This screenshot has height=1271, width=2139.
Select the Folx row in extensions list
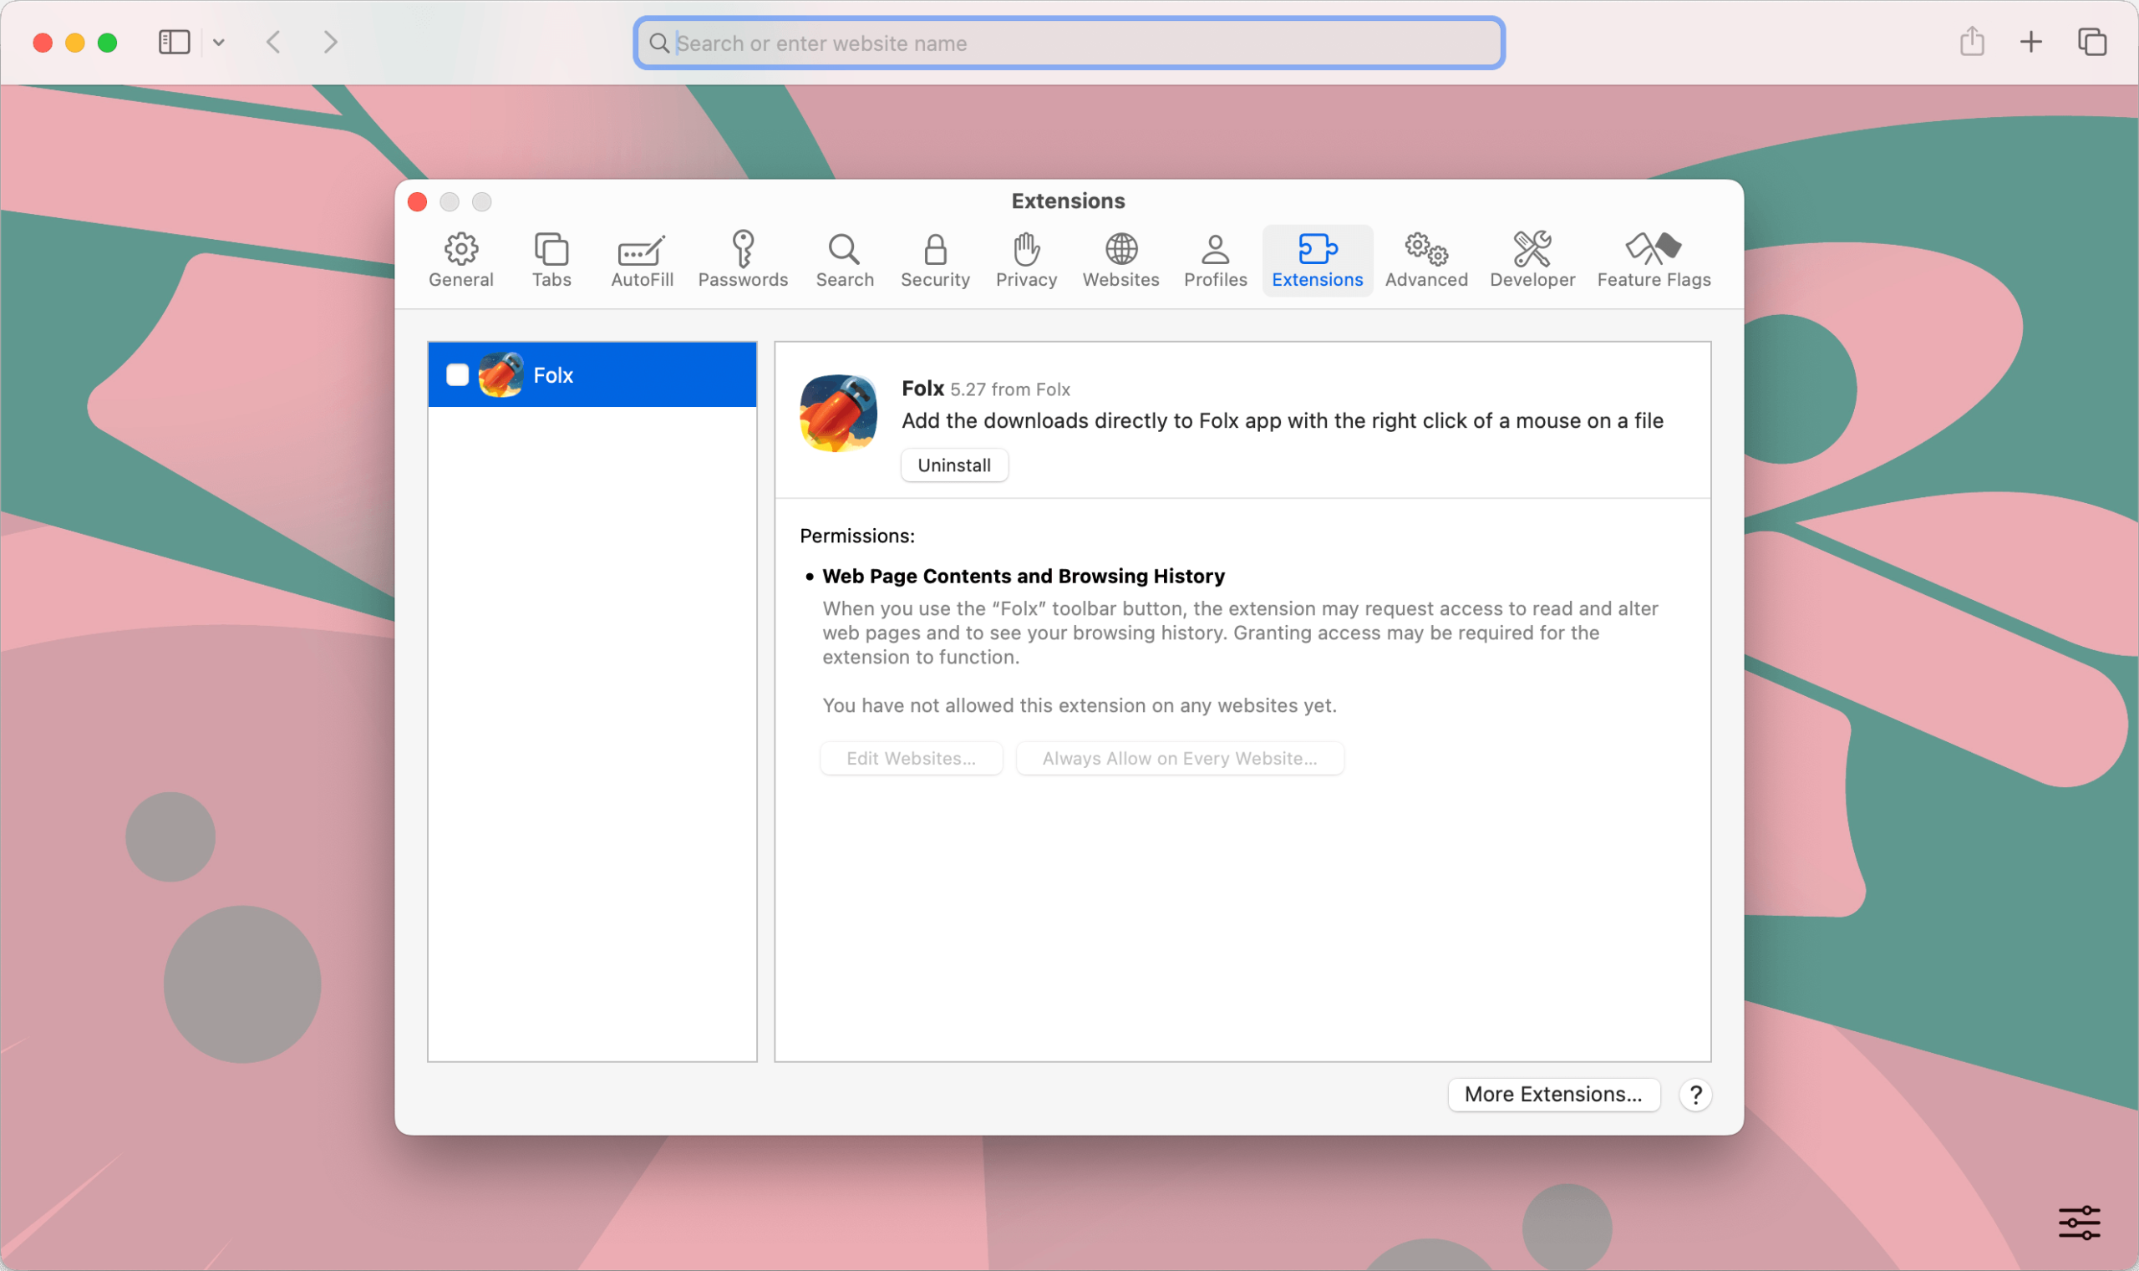592,374
